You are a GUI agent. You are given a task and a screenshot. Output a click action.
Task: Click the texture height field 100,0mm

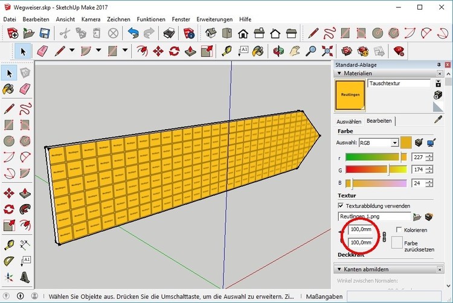[x=361, y=243]
